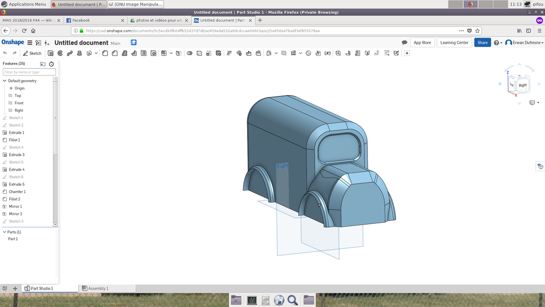
Task: Collapse the Default geometry tree group
Action: [x=5, y=81]
